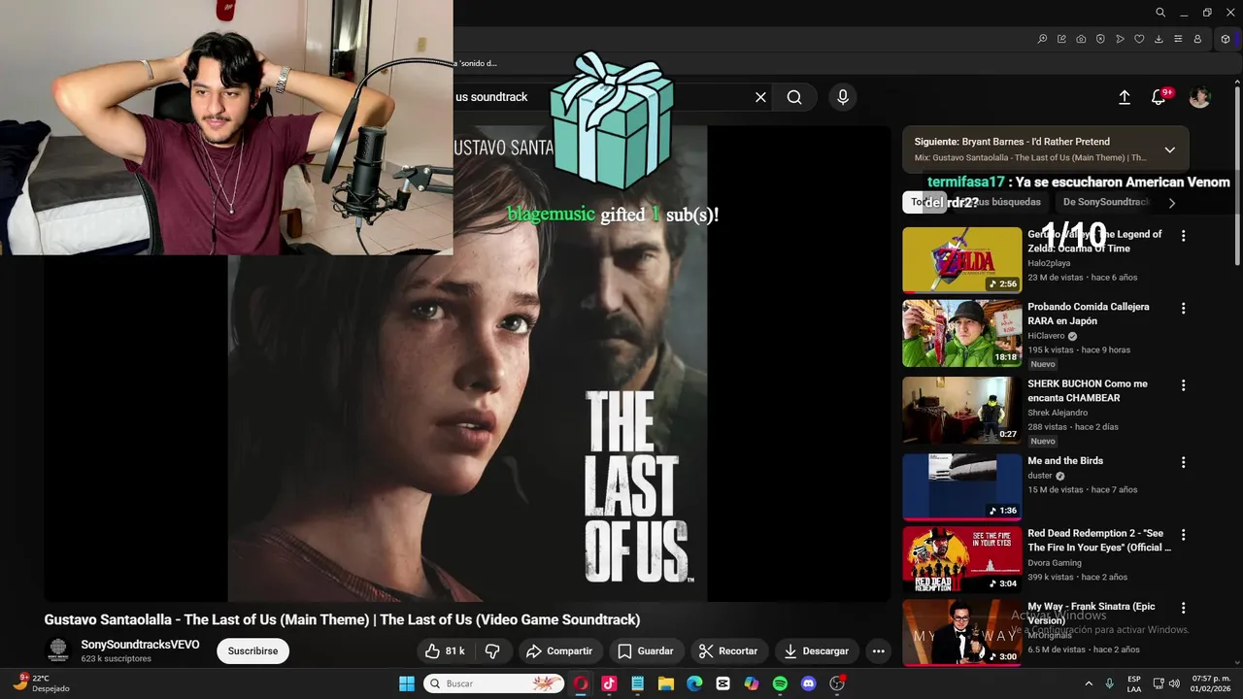Click the video player showing The Last of Us
The height and width of the screenshot is (699, 1243).
[467, 364]
